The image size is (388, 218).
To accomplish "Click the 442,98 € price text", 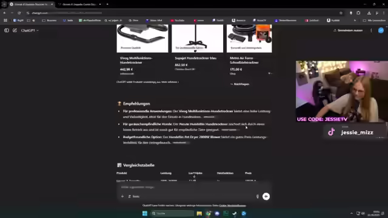I will pyautogui.click(x=126, y=70).
